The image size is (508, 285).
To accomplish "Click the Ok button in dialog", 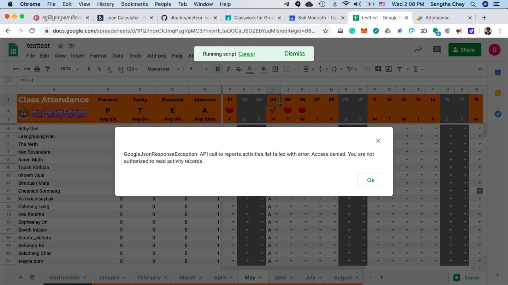I will pyautogui.click(x=371, y=180).
